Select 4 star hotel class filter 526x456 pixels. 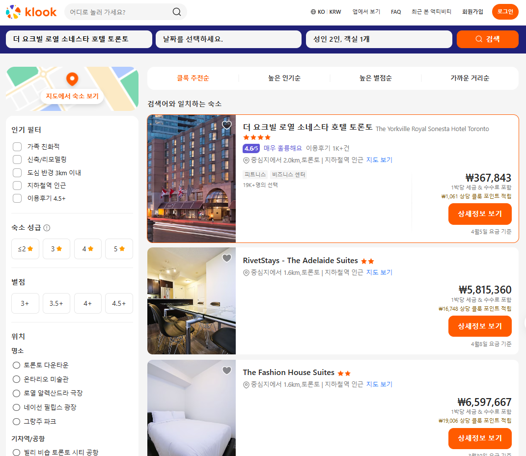[x=87, y=249]
